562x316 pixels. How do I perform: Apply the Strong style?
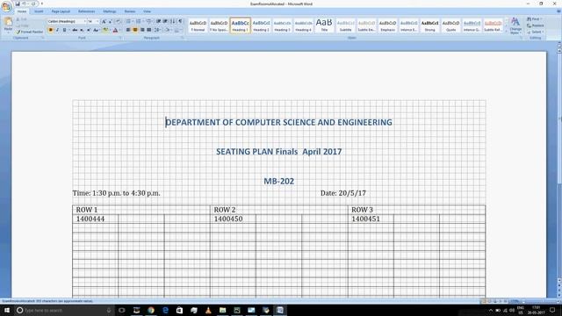(x=429, y=25)
